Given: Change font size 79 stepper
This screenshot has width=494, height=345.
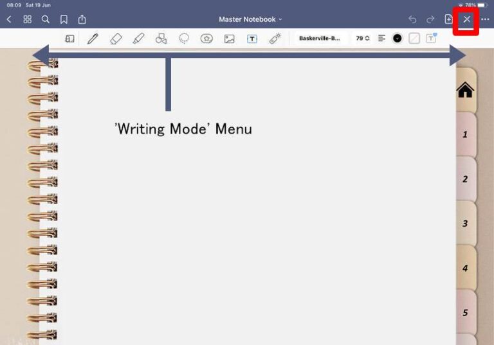Looking at the screenshot, I should coord(363,39).
